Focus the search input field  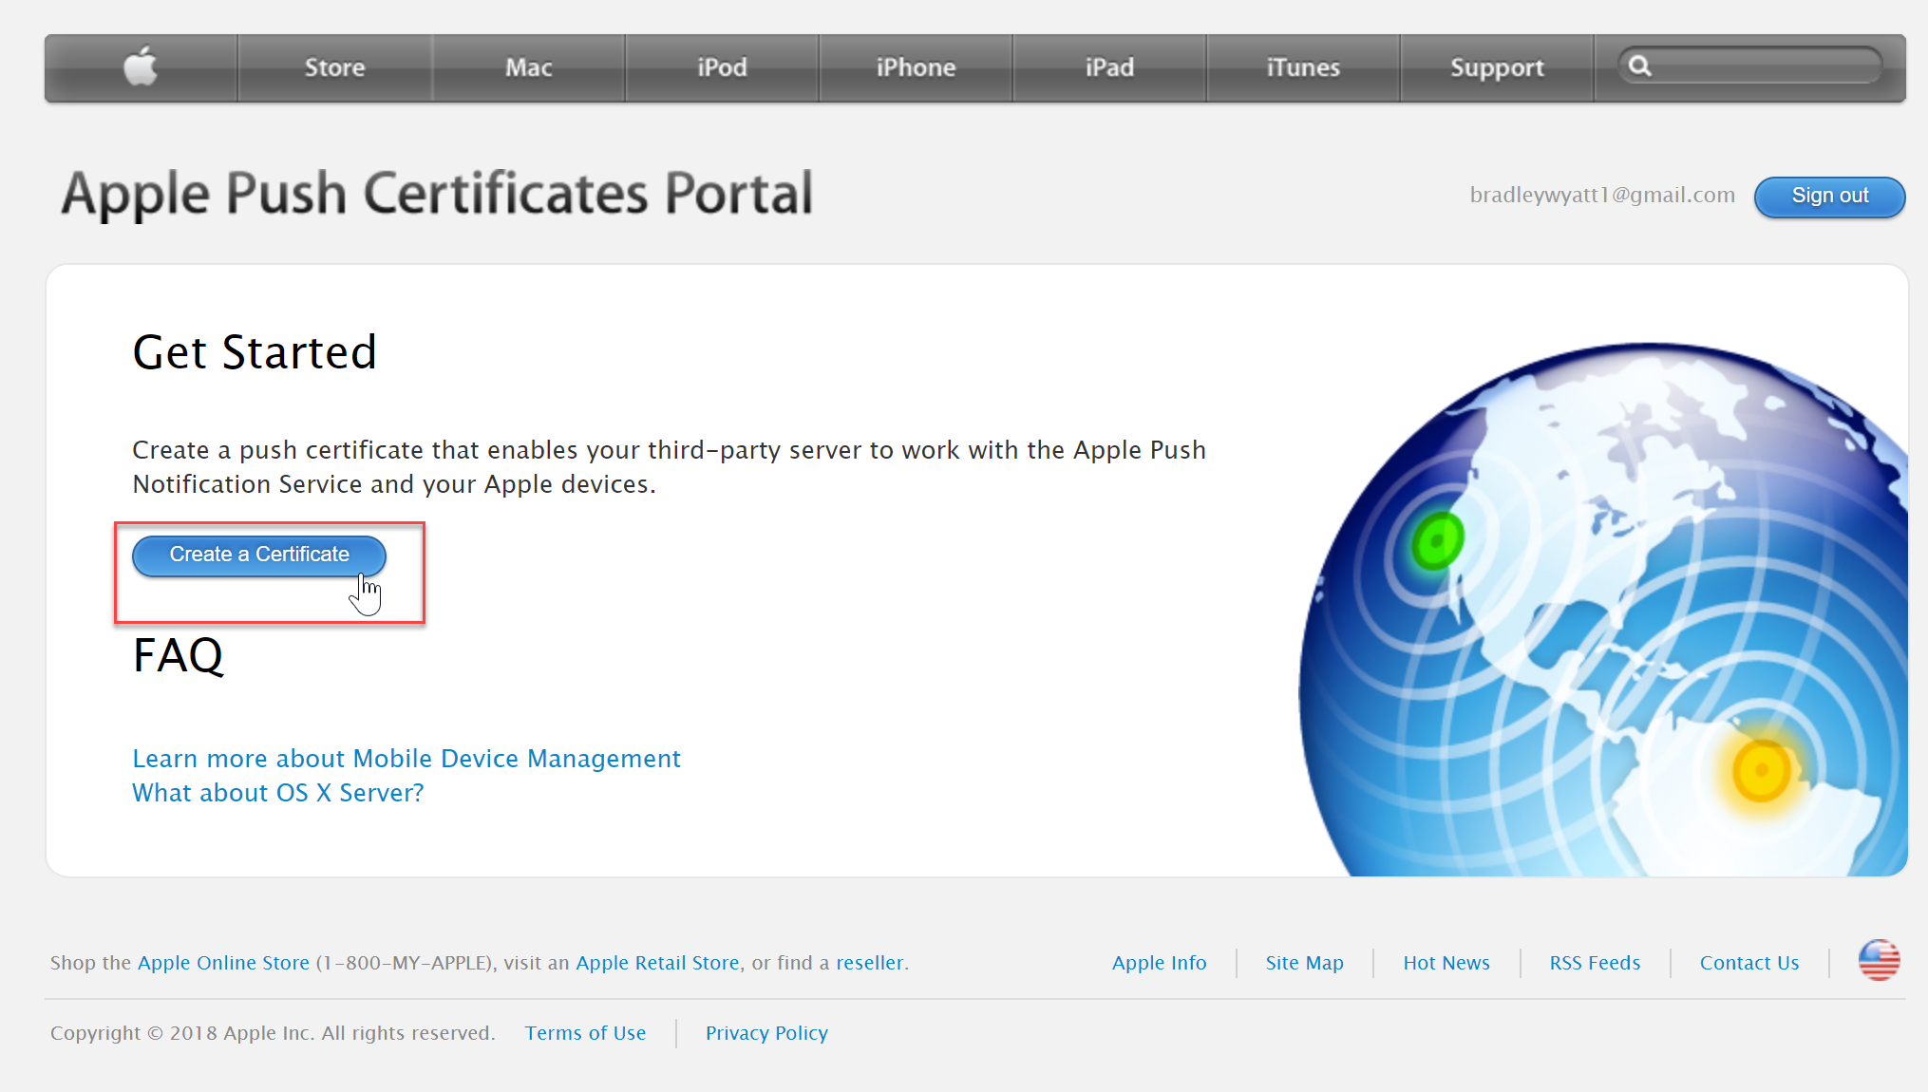[1749, 66]
